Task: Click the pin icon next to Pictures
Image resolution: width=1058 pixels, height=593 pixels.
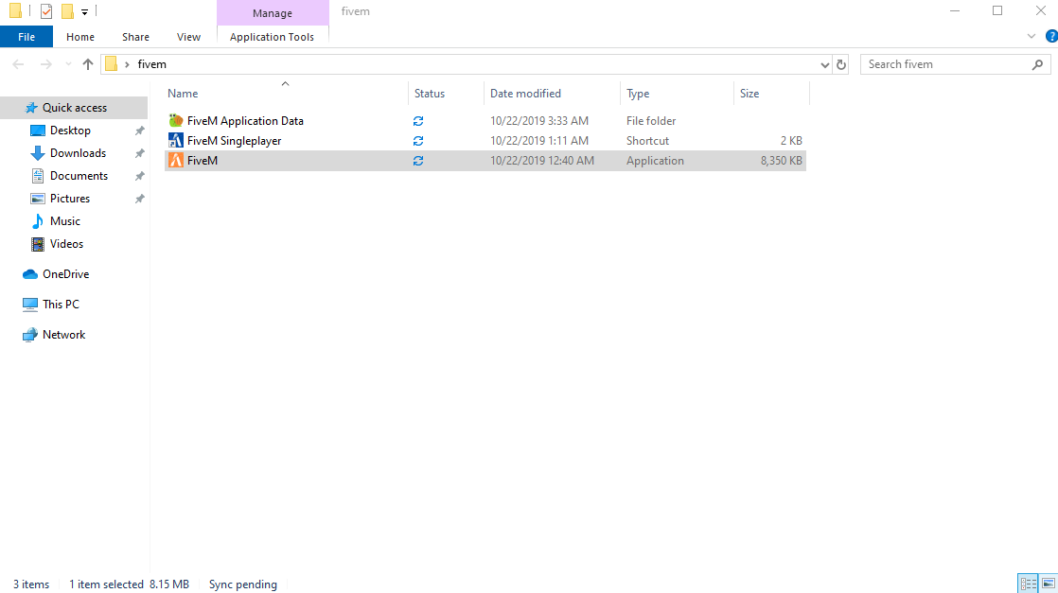Action: coord(140,199)
